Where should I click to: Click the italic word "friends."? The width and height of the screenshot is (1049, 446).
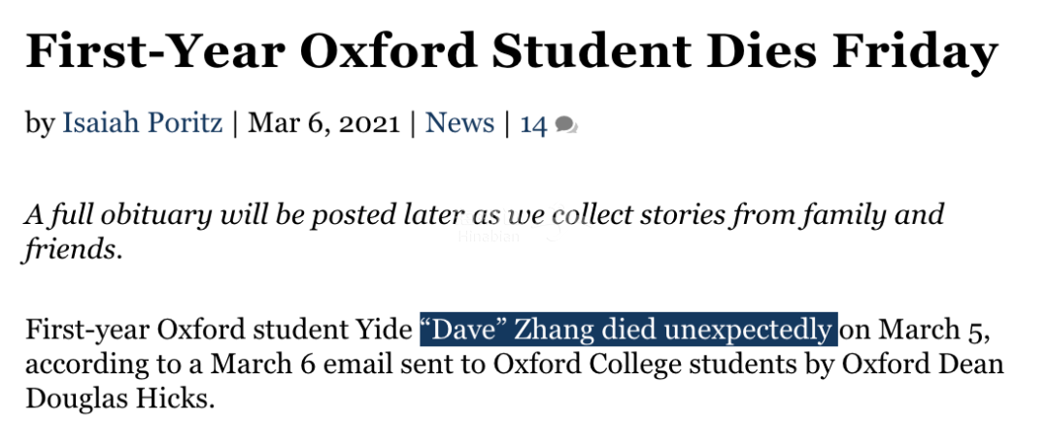(x=74, y=250)
